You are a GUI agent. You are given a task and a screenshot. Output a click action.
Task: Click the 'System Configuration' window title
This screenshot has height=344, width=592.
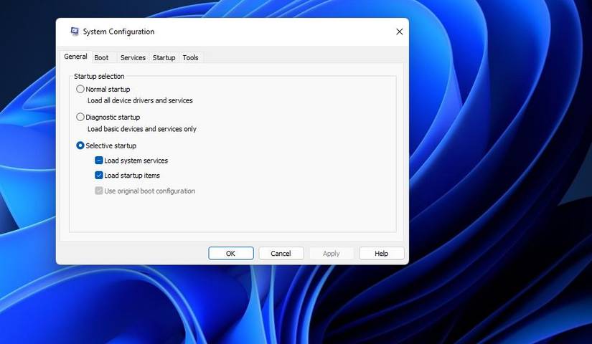118,32
